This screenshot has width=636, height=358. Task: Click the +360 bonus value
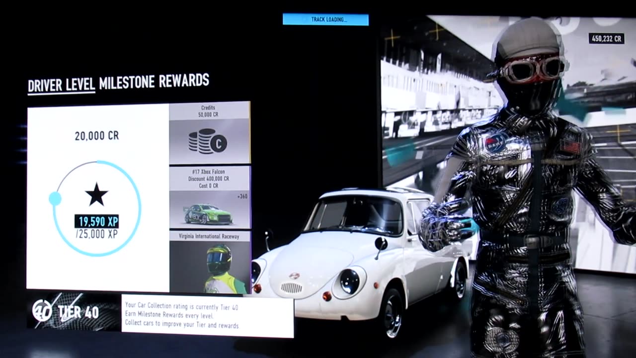point(242,196)
